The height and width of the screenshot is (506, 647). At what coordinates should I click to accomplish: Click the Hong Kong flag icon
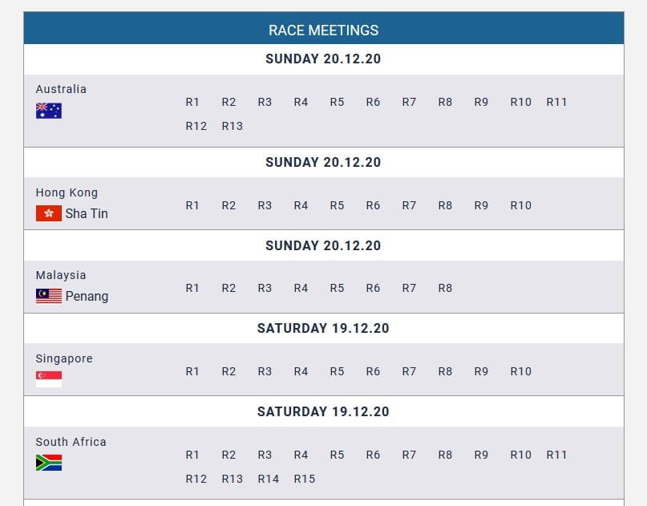pos(49,213)
